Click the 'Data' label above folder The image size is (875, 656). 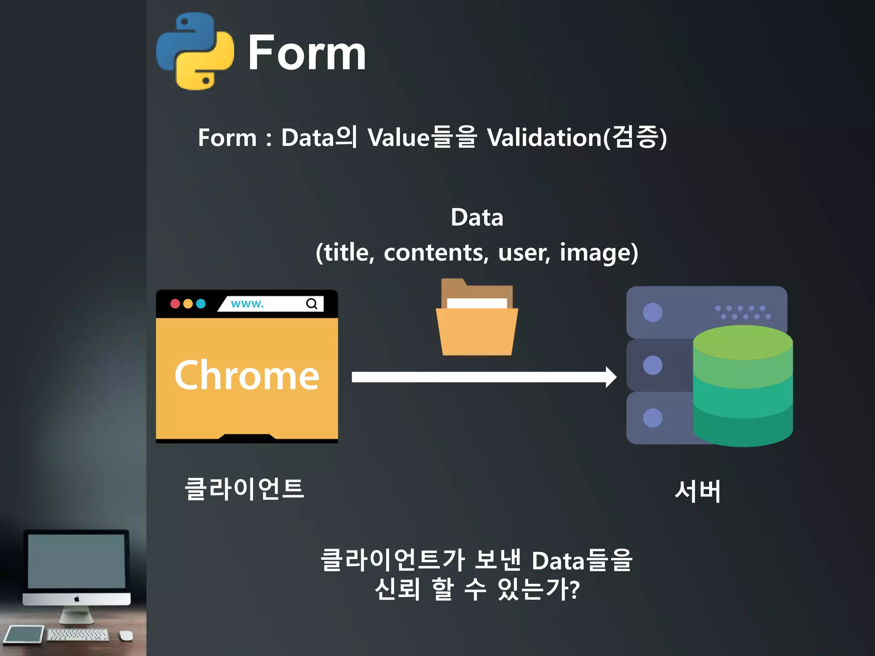[x=477, y=217]
